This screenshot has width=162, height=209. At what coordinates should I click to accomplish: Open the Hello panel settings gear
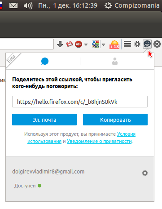pos(145,173)
